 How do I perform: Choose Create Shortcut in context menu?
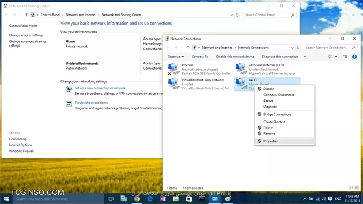(x=285, y=122)
